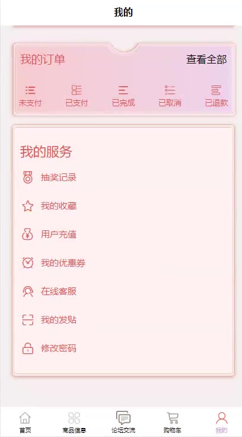Switch to the 首页 home tab
This screenshot has width=242, height=437.
click(x=25, y=423)
